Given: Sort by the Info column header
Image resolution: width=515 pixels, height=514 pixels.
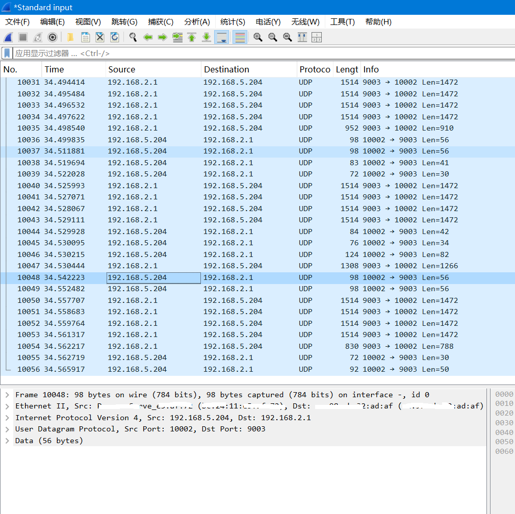Looking at the screenshot, I should [437, 69].
